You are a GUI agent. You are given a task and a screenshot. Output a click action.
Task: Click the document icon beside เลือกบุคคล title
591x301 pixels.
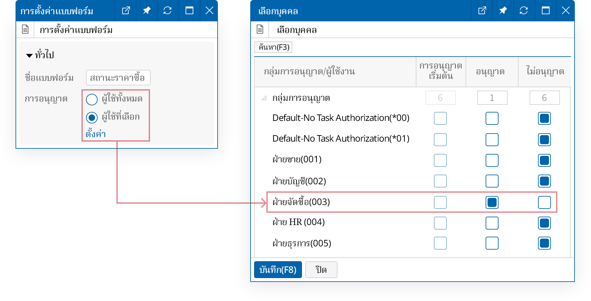260,29
